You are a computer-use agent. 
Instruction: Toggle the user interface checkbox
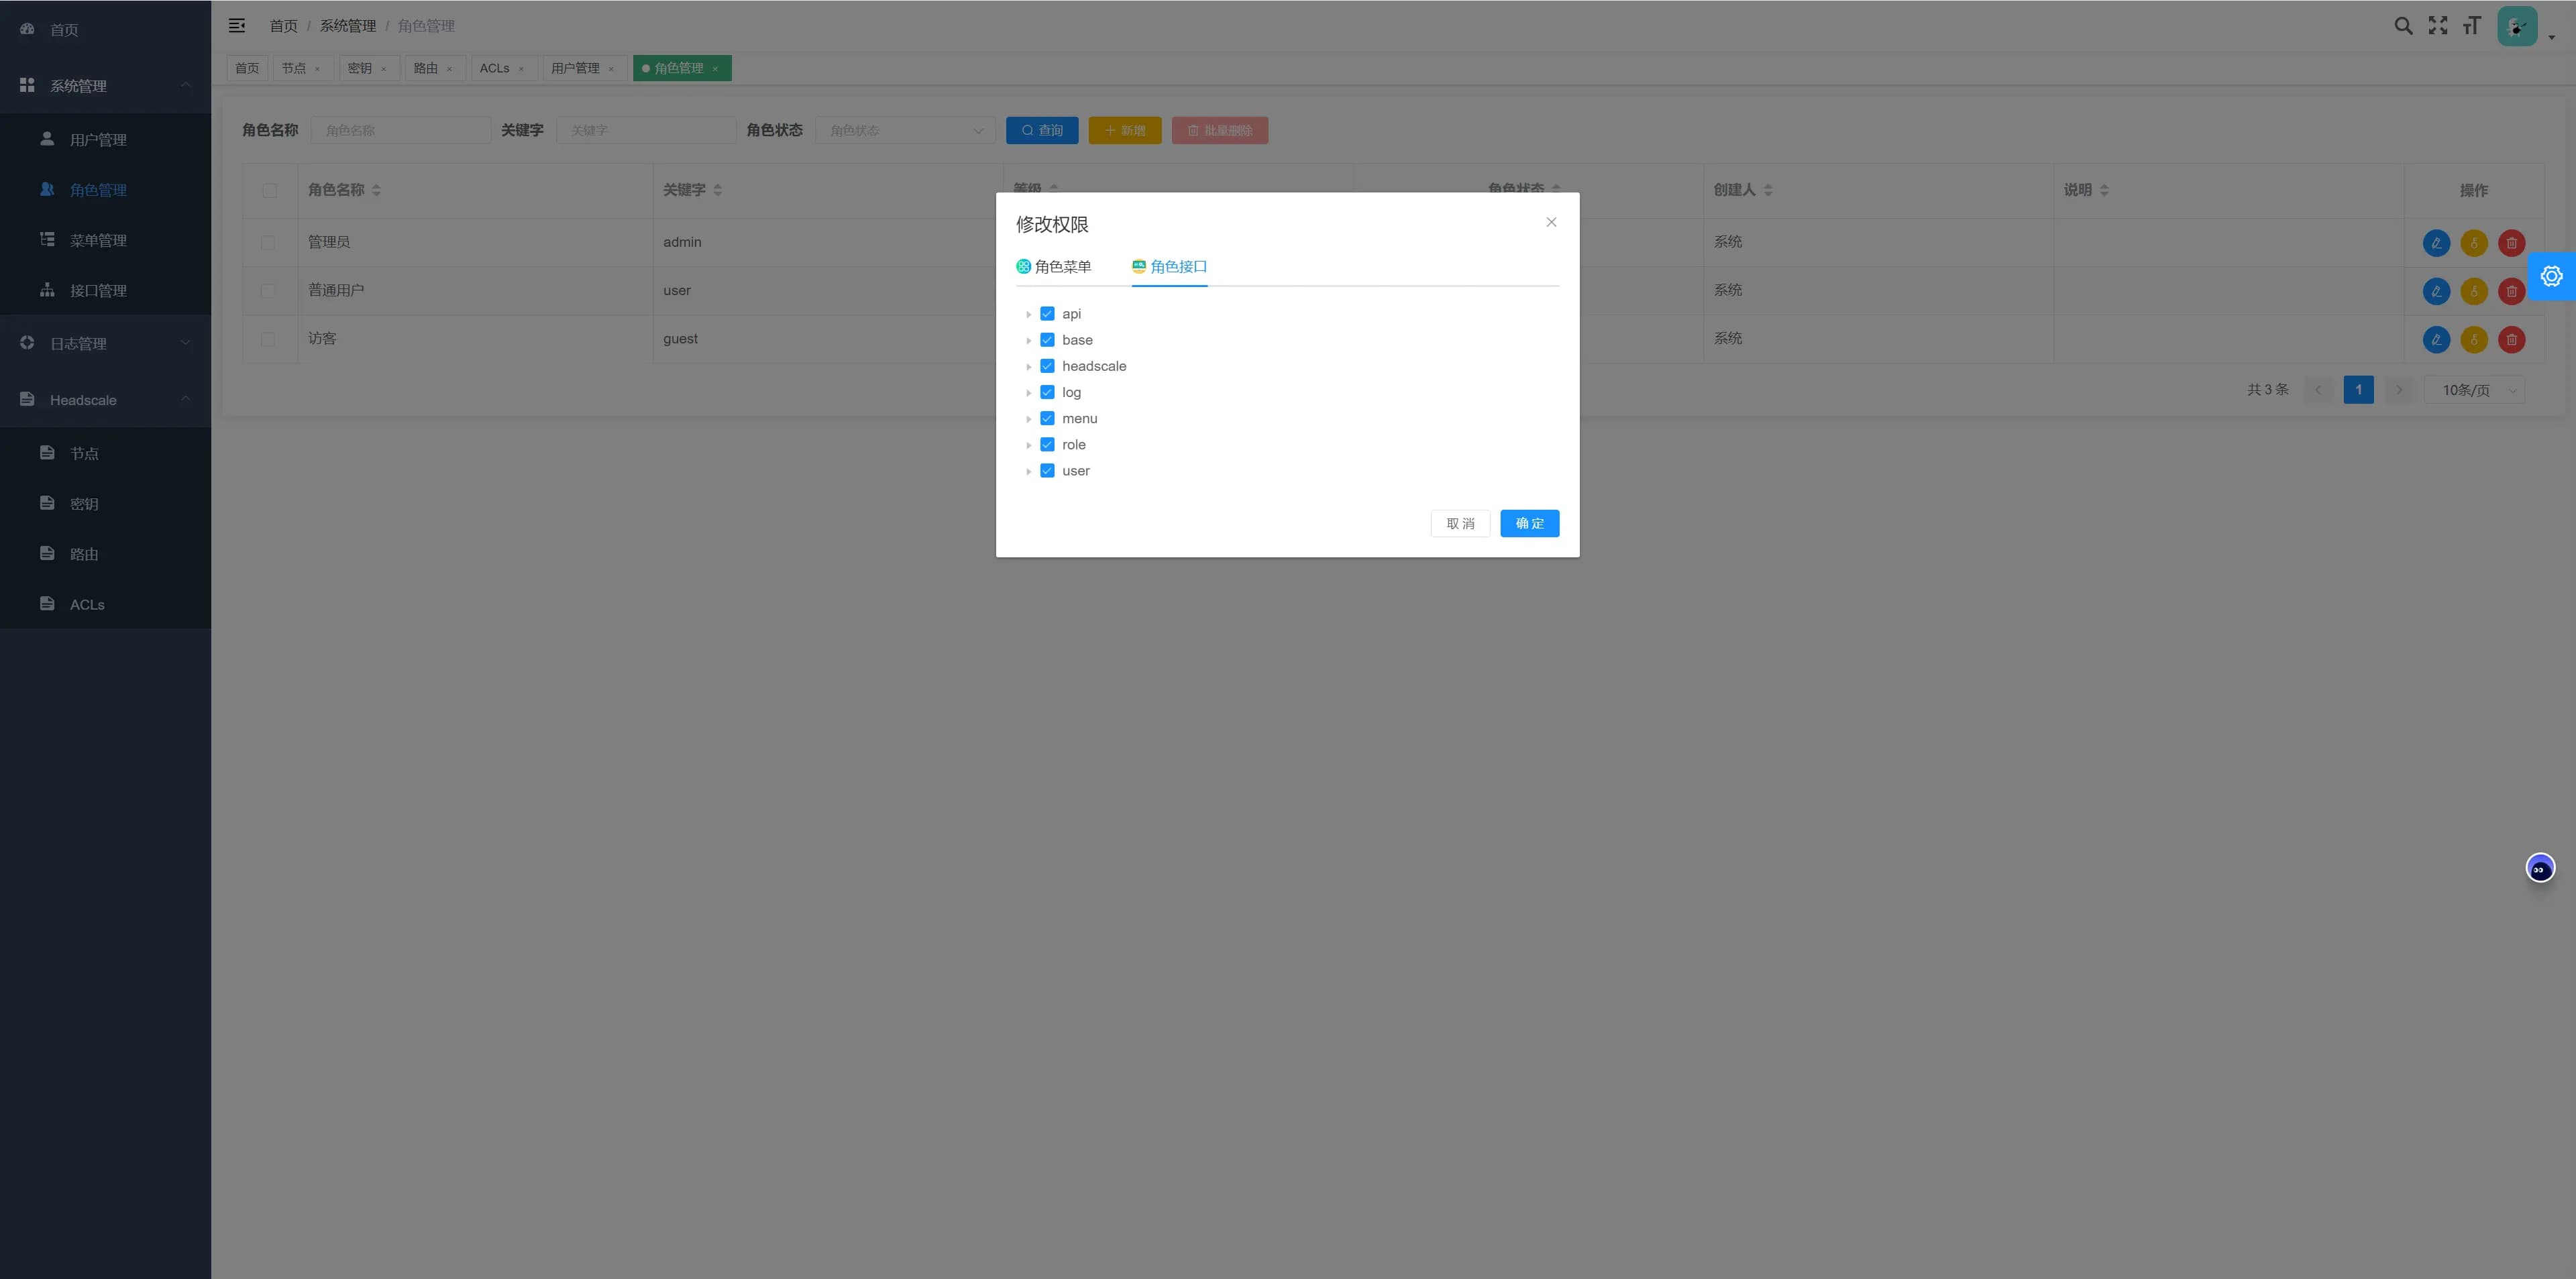coord(1047,471)
